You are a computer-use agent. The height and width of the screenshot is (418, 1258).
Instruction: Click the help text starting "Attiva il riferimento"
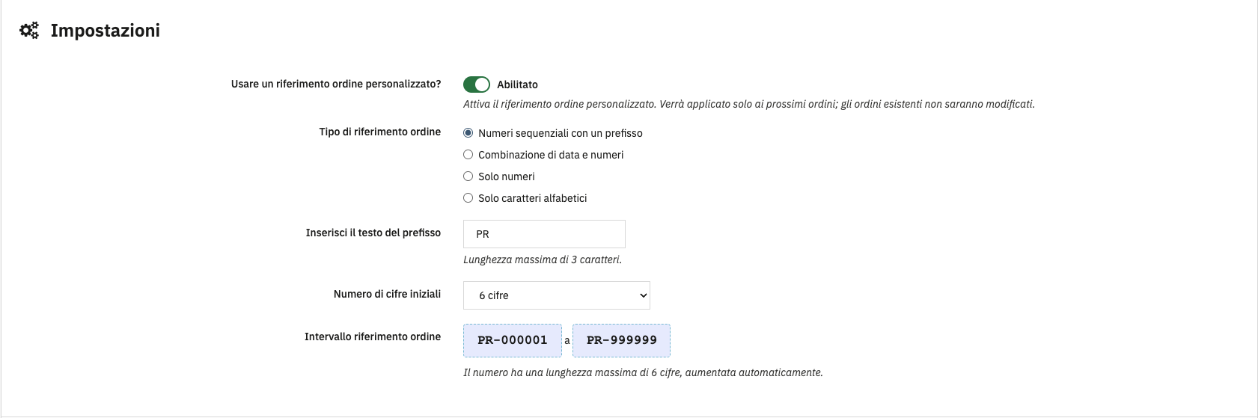pos(748,104)
